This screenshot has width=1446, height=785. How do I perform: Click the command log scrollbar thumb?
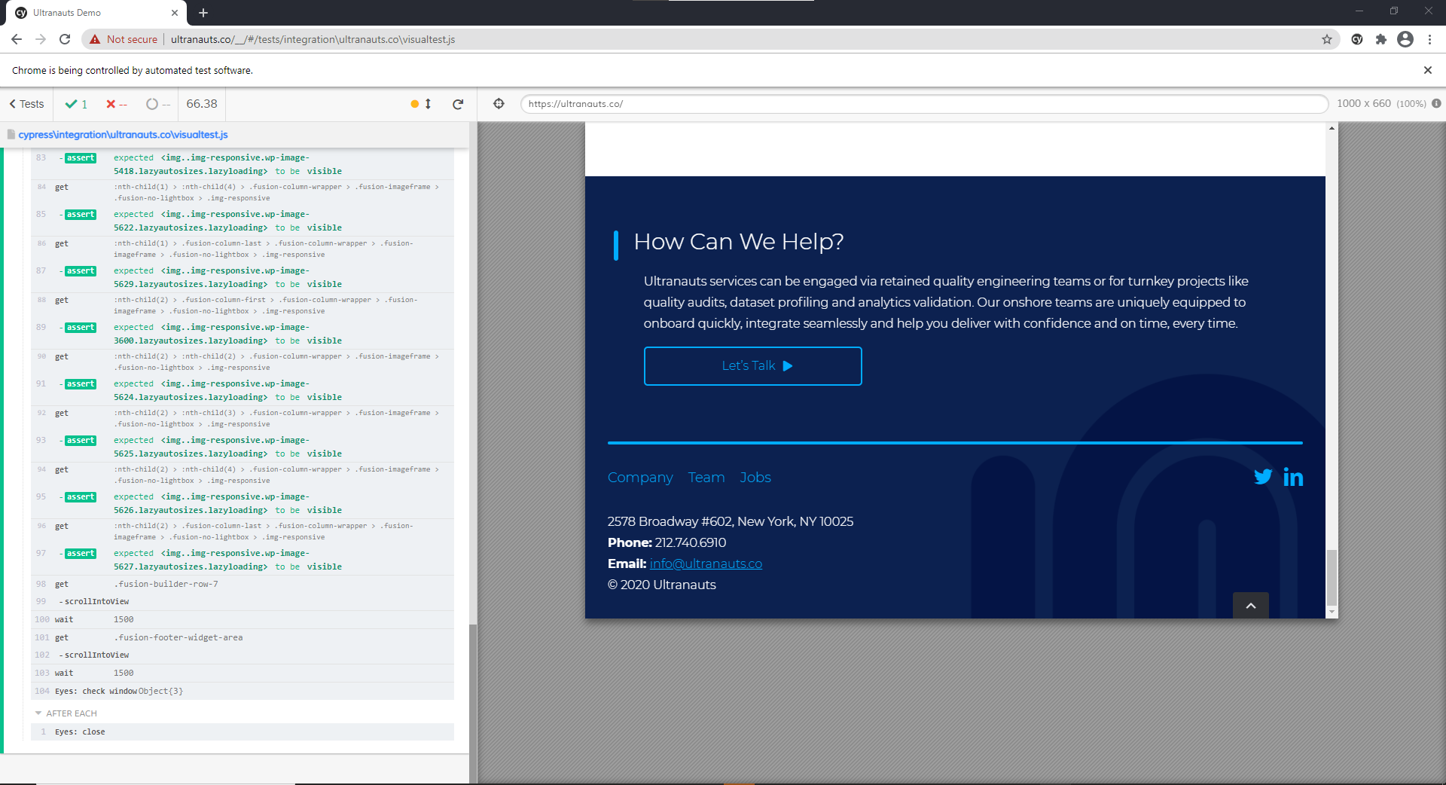pos(473,703)
